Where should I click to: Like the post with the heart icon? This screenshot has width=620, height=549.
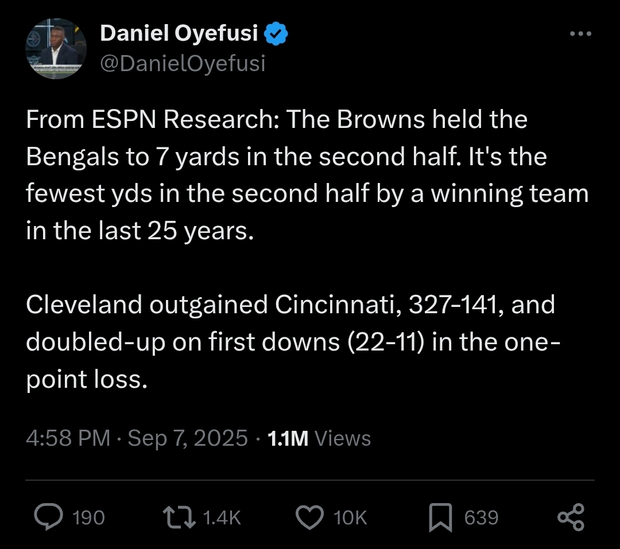click(309, 517)
